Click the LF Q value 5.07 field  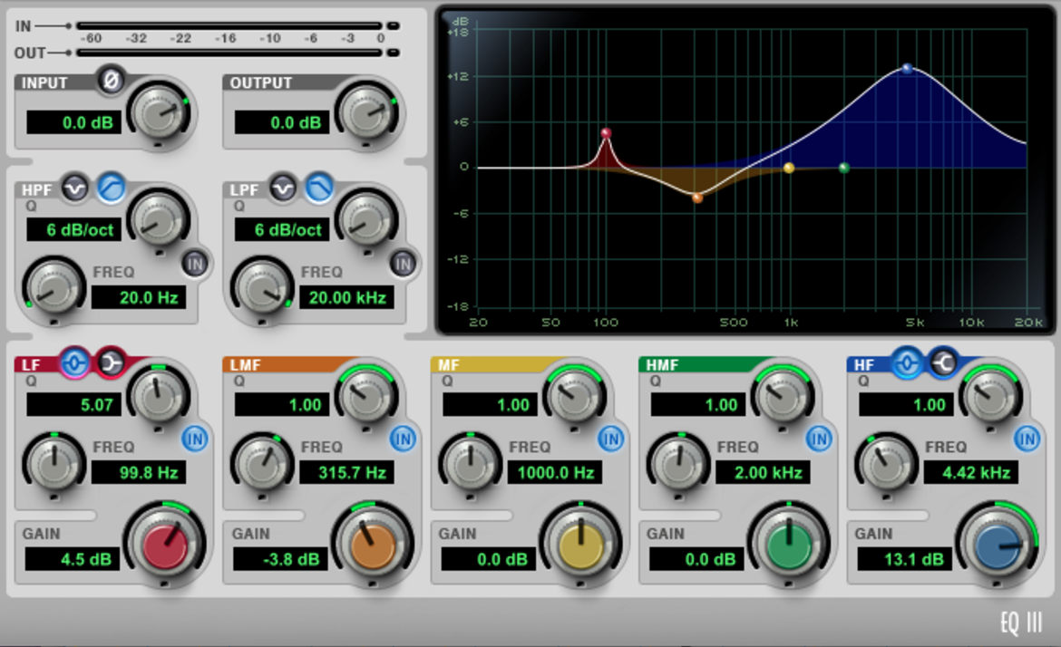[x=73, y=405]
